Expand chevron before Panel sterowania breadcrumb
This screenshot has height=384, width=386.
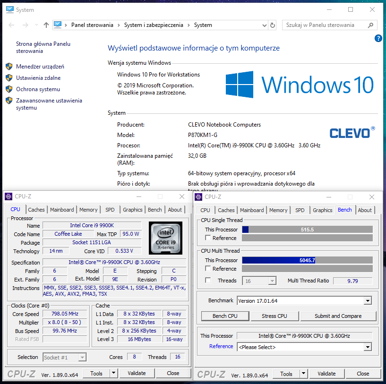tap(66, 25)
